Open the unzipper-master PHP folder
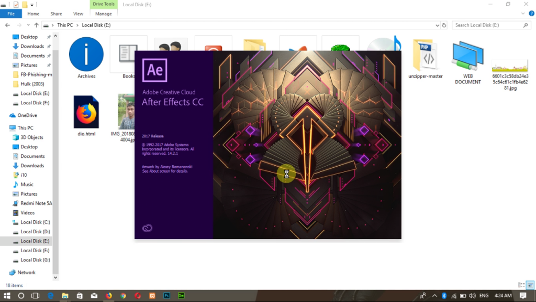The image size is (536, 302). point(425,58)
